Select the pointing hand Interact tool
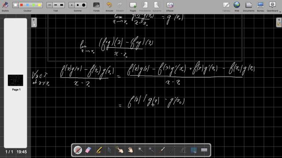This screenshot has width=282, height=158. tap(120, 150)
